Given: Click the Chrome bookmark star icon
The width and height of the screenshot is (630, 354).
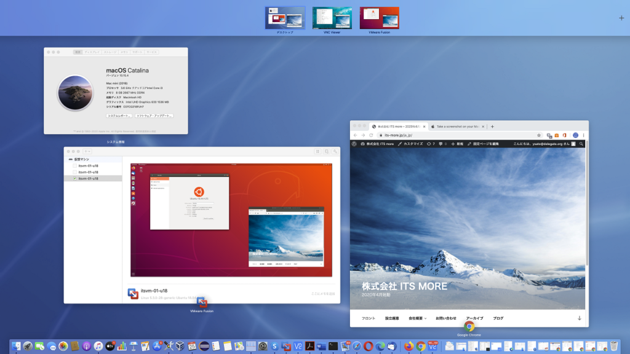Looking at the screenshot, I should [539, 135].
